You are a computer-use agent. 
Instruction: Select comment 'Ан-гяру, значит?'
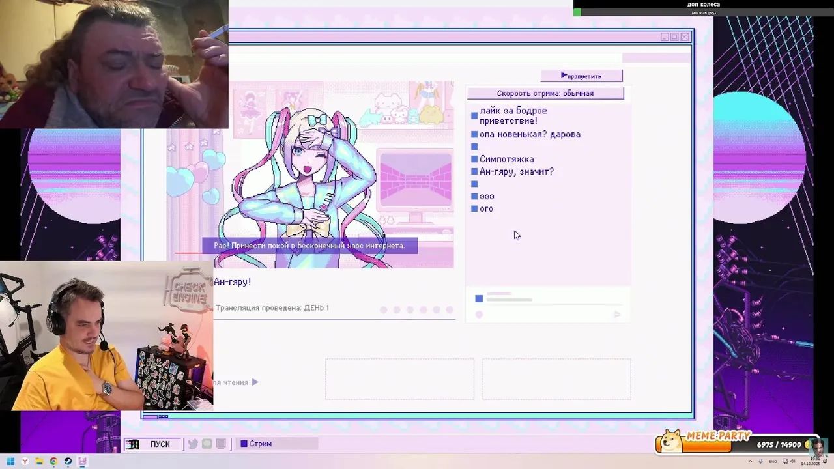(516, 171)
